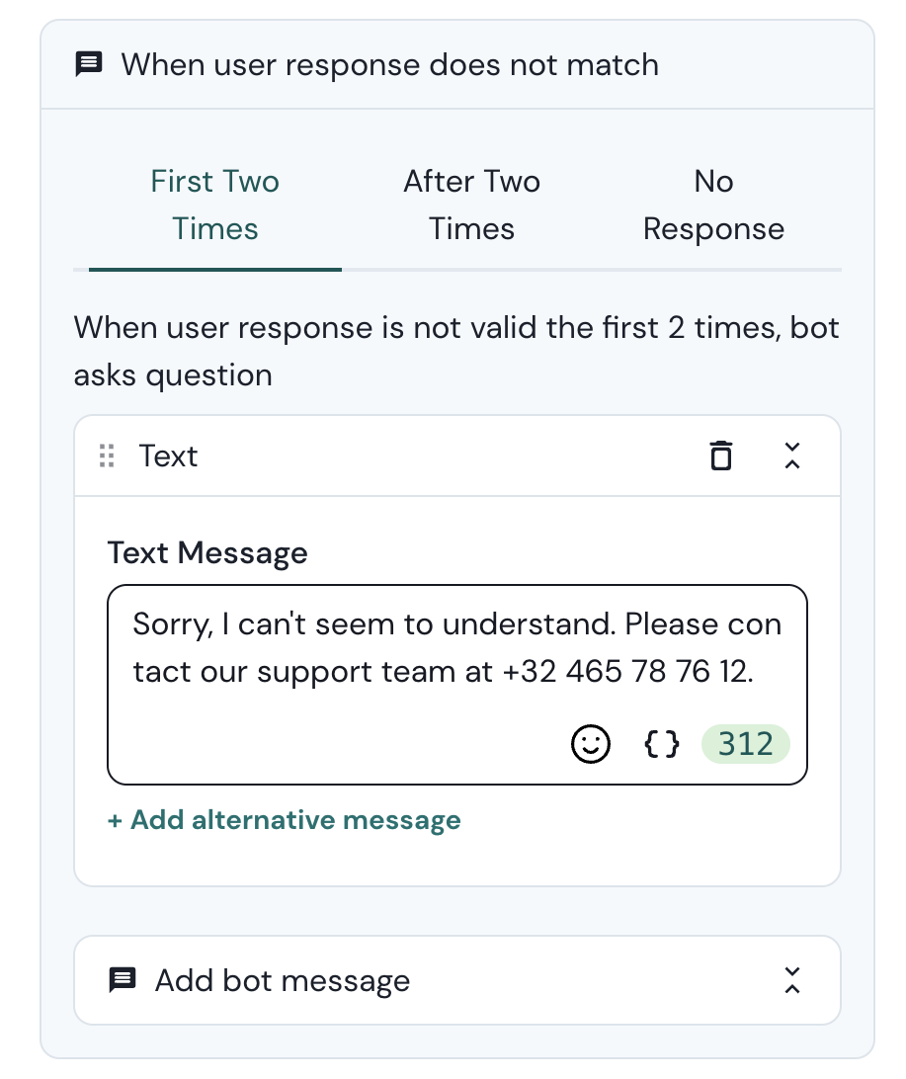Collapse the Text block using its chevron

(x=791, y=456)
